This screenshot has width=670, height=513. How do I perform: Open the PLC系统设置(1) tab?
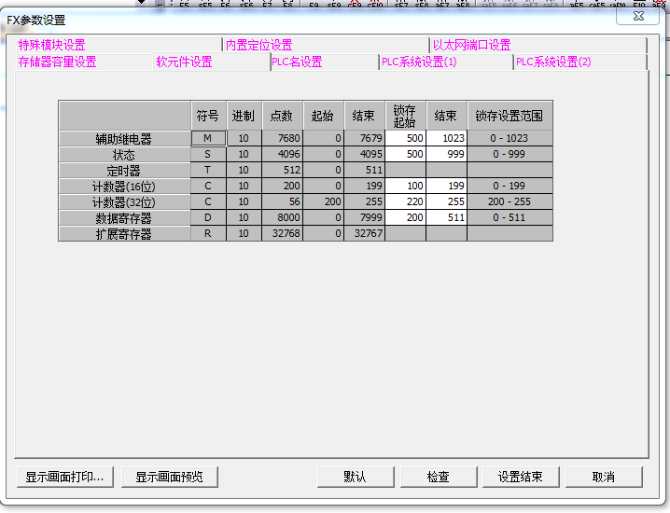[x=419, y=62]
